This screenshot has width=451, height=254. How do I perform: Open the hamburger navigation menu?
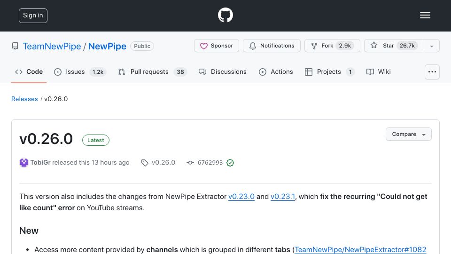pyautogui.click(x=425, y=15)
